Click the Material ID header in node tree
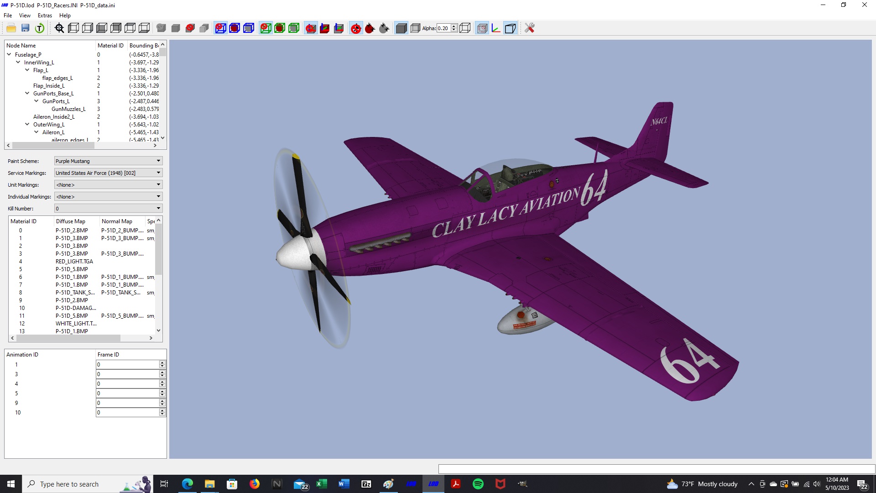 coord(111,46)
